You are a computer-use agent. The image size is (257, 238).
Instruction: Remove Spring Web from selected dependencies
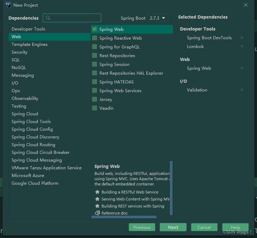[x=242, y=68]
